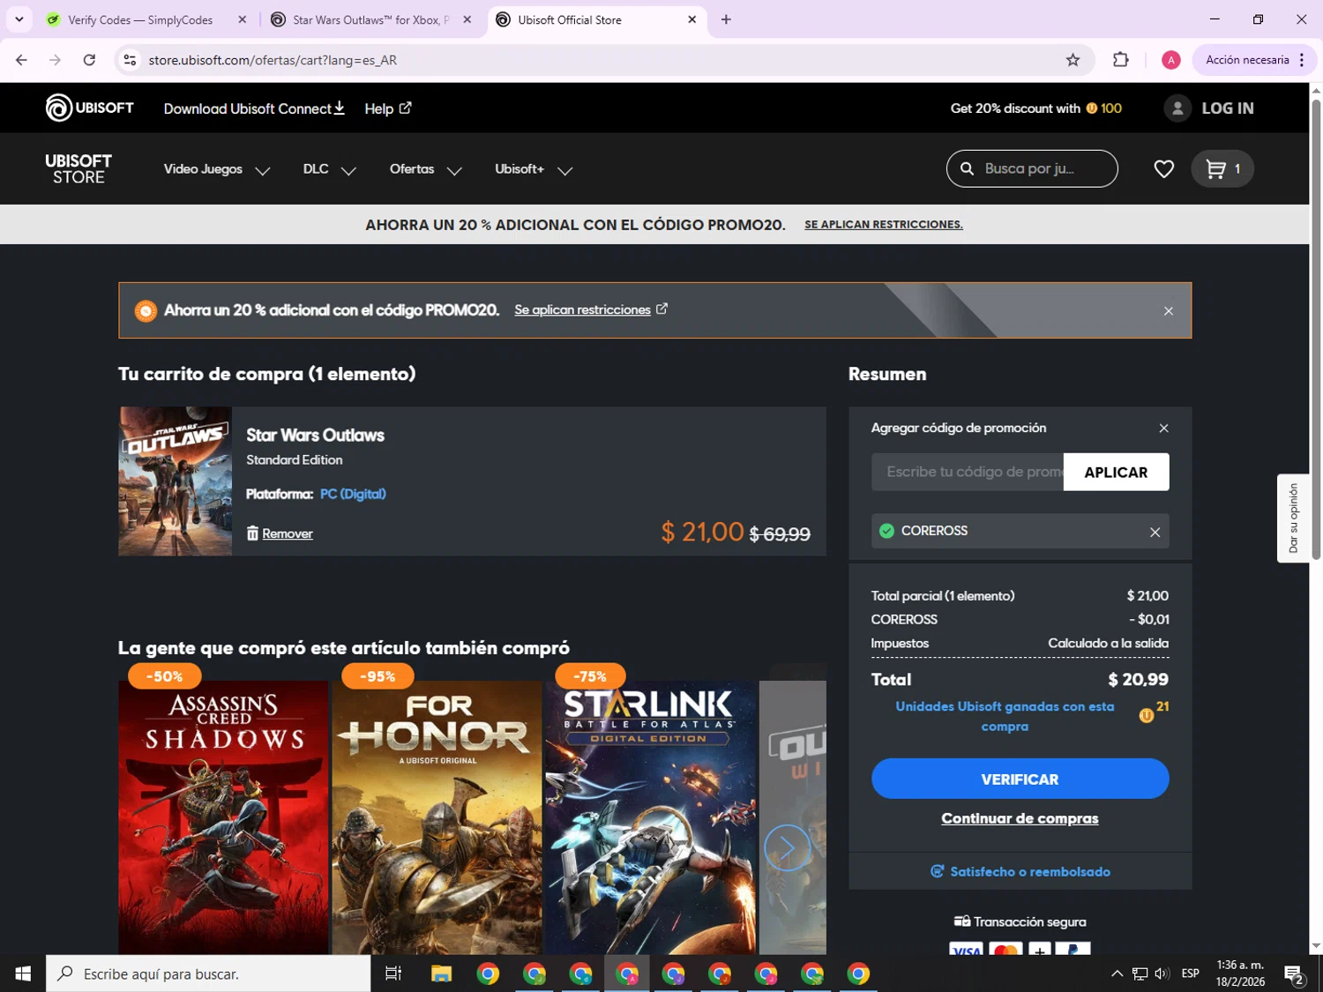This screenshot has width=1323, height=992.
Task: Click the ESP language indicator
Action: (1190, 973)
